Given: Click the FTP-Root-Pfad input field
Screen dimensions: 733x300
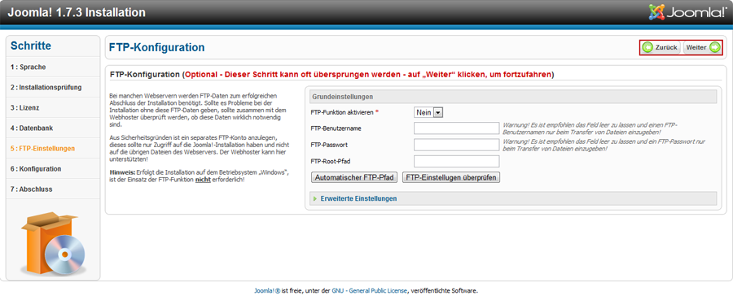Looking at the screenshot, I should click(x=457, y=162).
